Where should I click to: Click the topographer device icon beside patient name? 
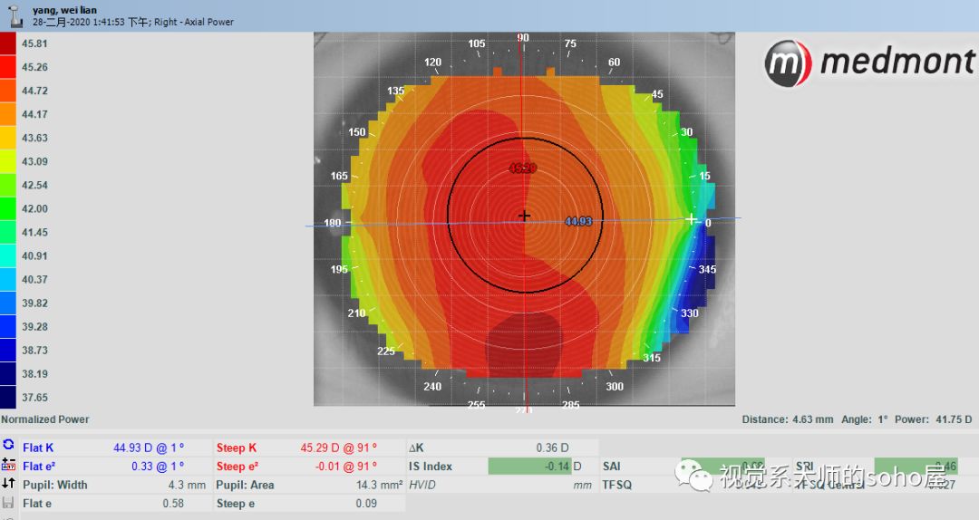(14, 14)
